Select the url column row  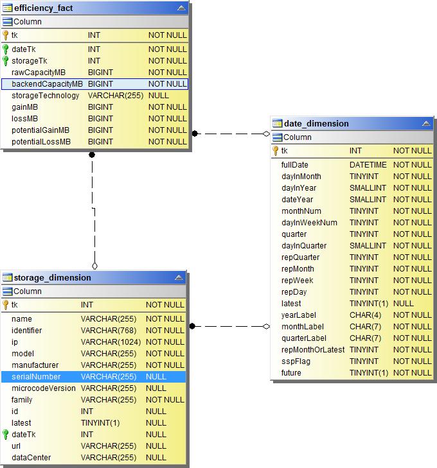[93, 446]
